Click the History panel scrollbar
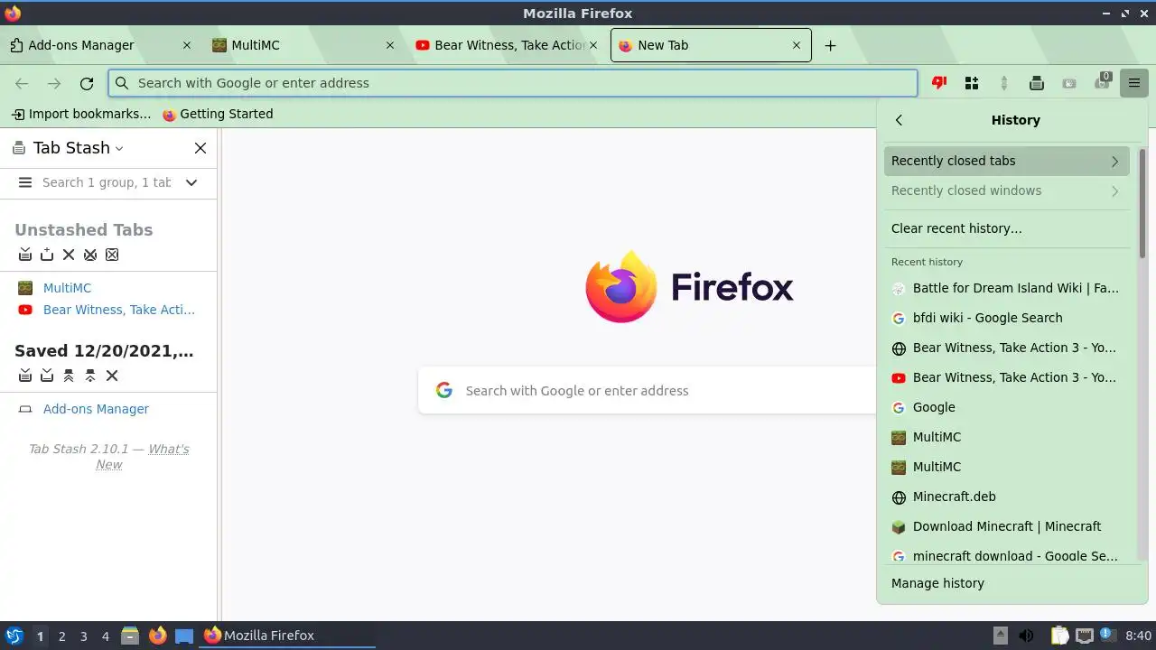 (x=1142, y=203)
